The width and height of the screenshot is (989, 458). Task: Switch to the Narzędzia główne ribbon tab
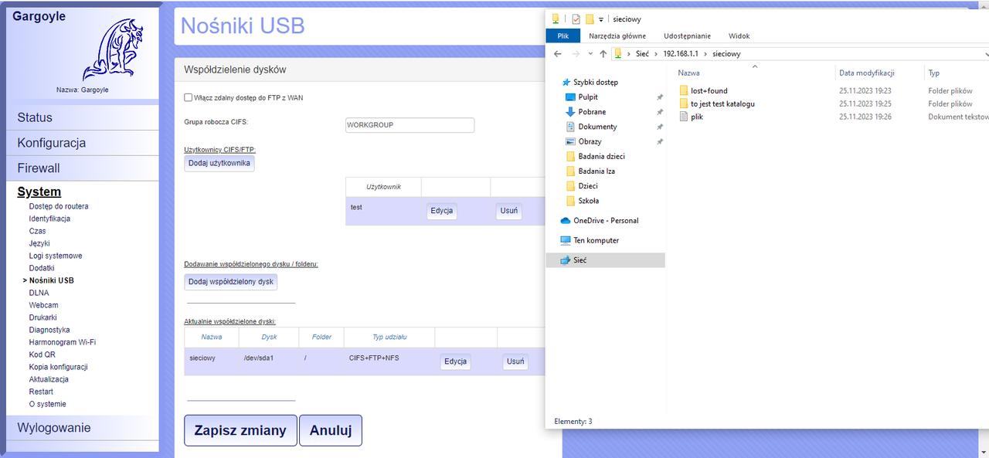click(x=617, y=36)
